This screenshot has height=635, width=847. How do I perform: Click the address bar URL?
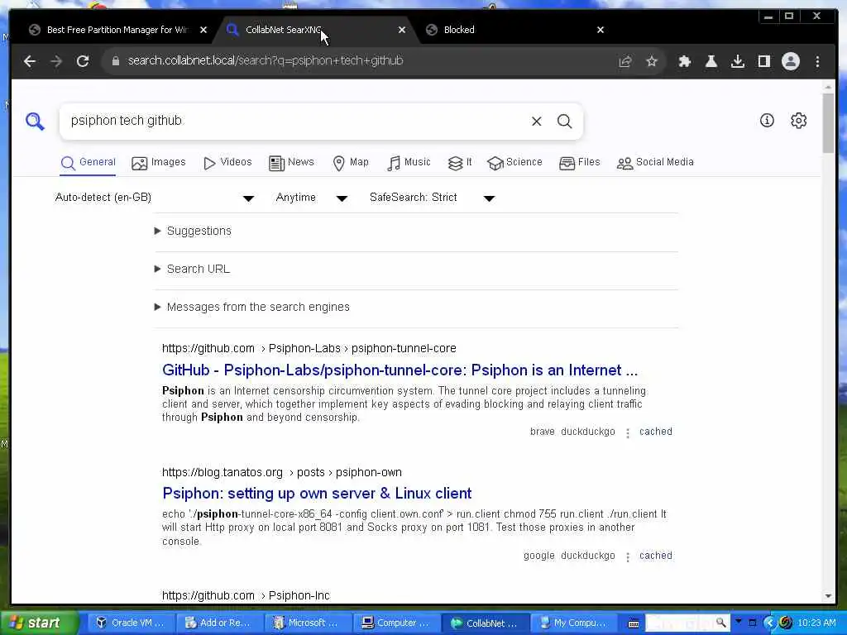pos(266,61)
